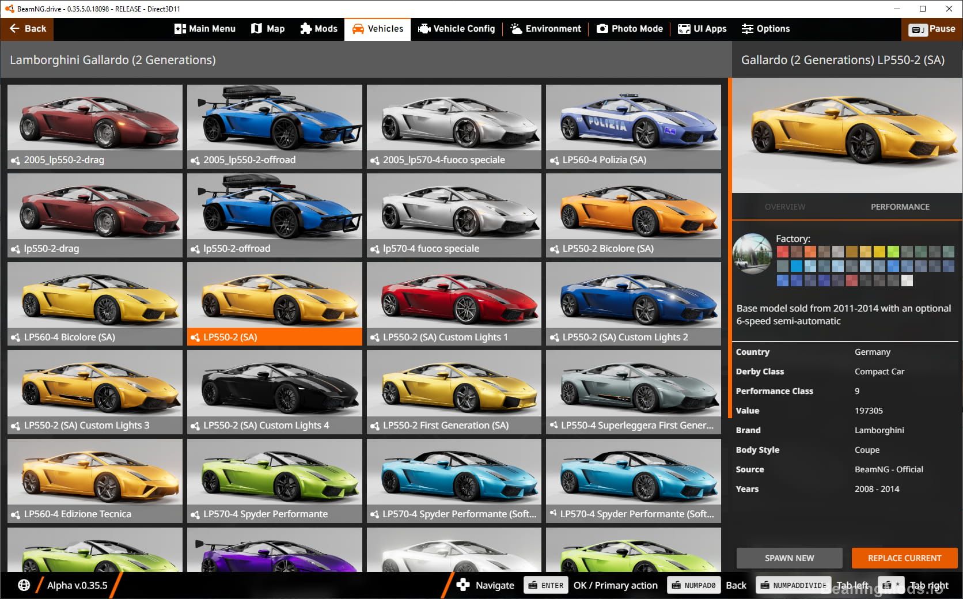Select lp570-4 fuoco speciale tile
The height and width of the screenshot is (599, 963).
coord(454,215)
